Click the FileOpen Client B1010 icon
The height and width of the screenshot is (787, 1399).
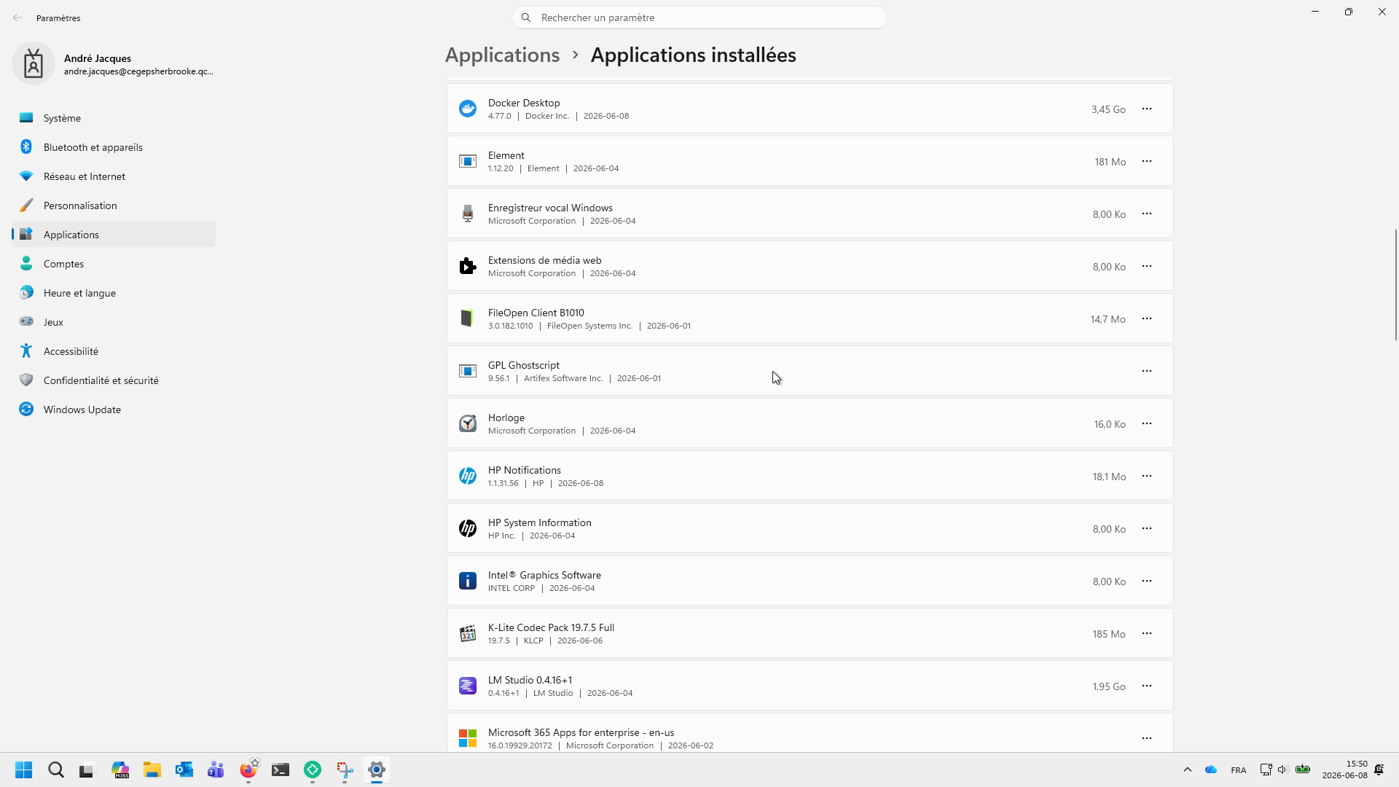click(468, 318)
